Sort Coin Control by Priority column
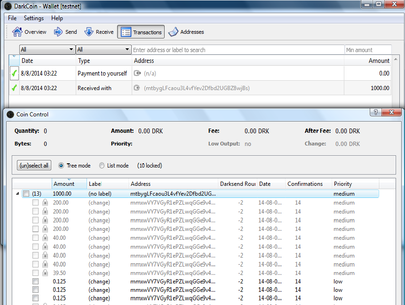This screenshot has width=405, height=305. tap(356, 183)
